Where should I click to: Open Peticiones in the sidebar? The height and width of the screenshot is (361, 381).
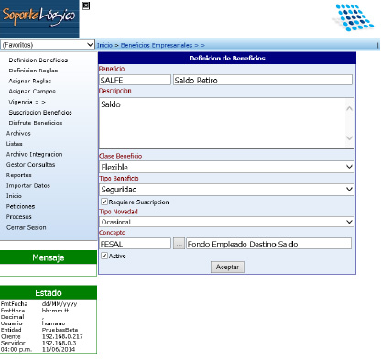(x=20, y=206)
